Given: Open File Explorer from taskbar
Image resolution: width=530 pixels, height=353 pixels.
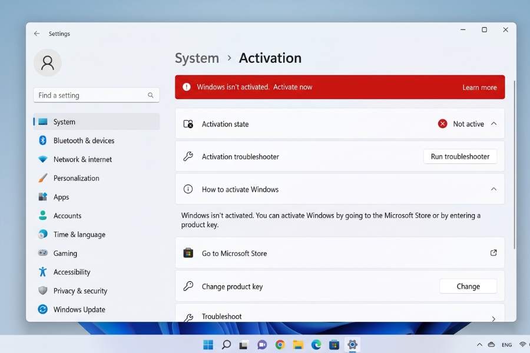Looking at the screenshot, I should [x=298, y=345].
